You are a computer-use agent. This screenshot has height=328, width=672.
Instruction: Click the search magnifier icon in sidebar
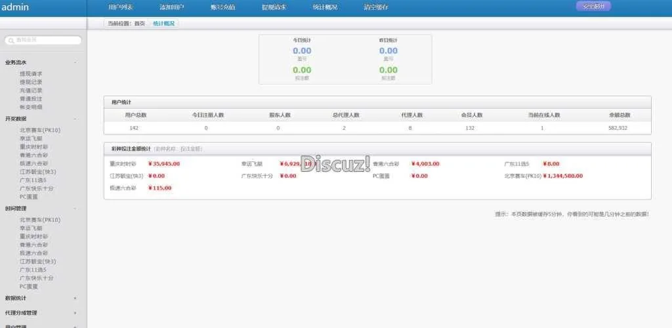11,41
